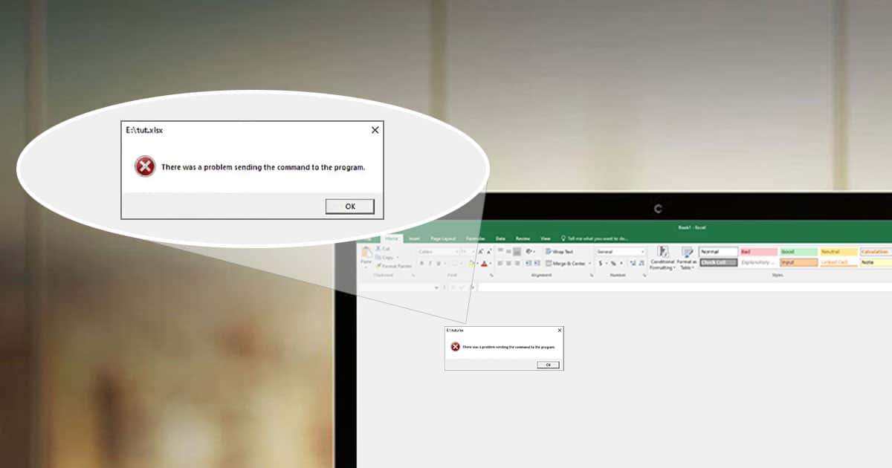
Task: Apply the Percent Style format
Action: point(613,264)
